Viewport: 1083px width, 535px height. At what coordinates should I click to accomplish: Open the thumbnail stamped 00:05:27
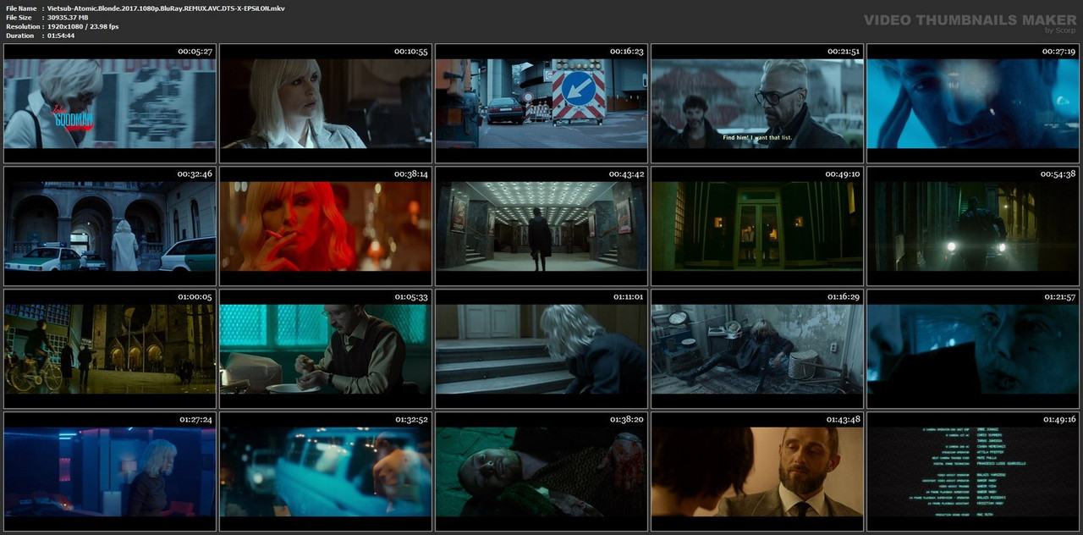110,103
